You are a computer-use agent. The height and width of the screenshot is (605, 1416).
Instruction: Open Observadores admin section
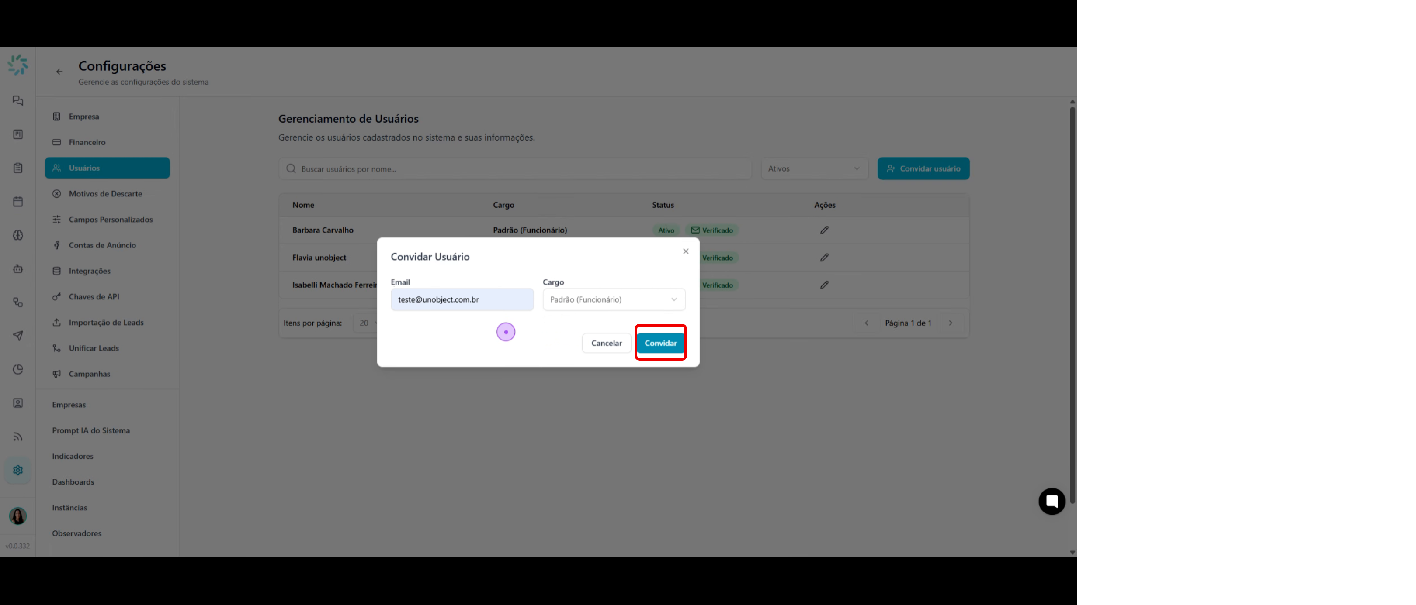click(x=76, y=533)
